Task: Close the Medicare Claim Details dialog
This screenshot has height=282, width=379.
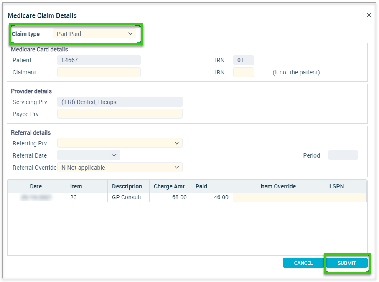Action: (369, 15)
